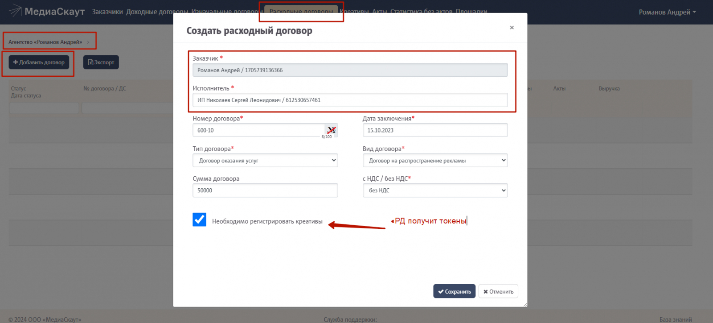Viewport: 713px width, 323px height.
Task: Click the 'Агентство «Романов Андрей»' breadcrumb link
Action: coord(45,42)
